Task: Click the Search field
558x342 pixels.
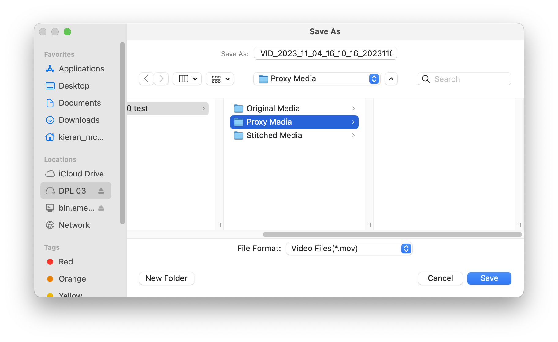Action: (464, 79)
